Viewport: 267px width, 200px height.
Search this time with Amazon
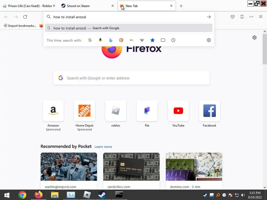pyautogui.click(x=100, y=40)
